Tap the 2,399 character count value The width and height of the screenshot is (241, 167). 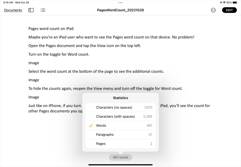(x=148, y=116)
